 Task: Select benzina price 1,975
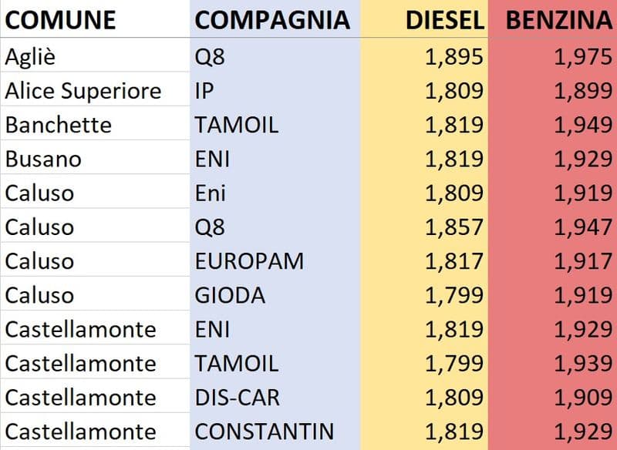tap(583, 57)
